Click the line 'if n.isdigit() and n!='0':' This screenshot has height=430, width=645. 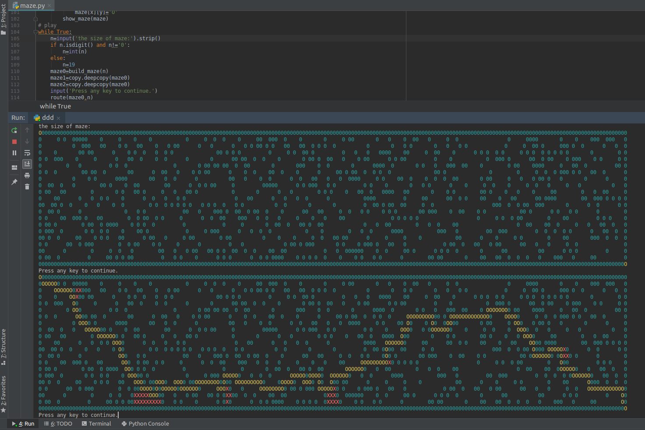(90, 45)
